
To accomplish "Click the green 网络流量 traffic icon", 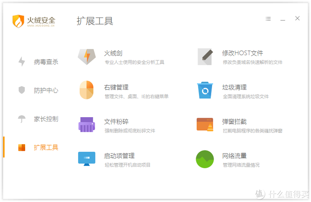I will (205, 159).
